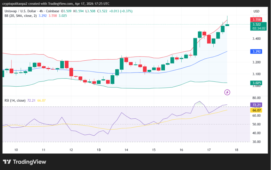Open the USD currency selector
The height and width of the screenshot is (170, 271).
pyautogui.click(x=256, y=11)
